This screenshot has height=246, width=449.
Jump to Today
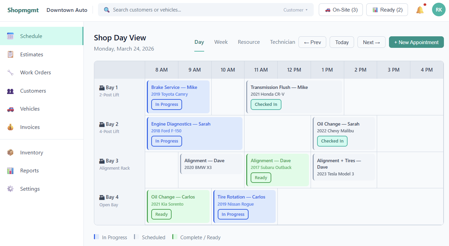pyautogui.click(x=342, y=42)
